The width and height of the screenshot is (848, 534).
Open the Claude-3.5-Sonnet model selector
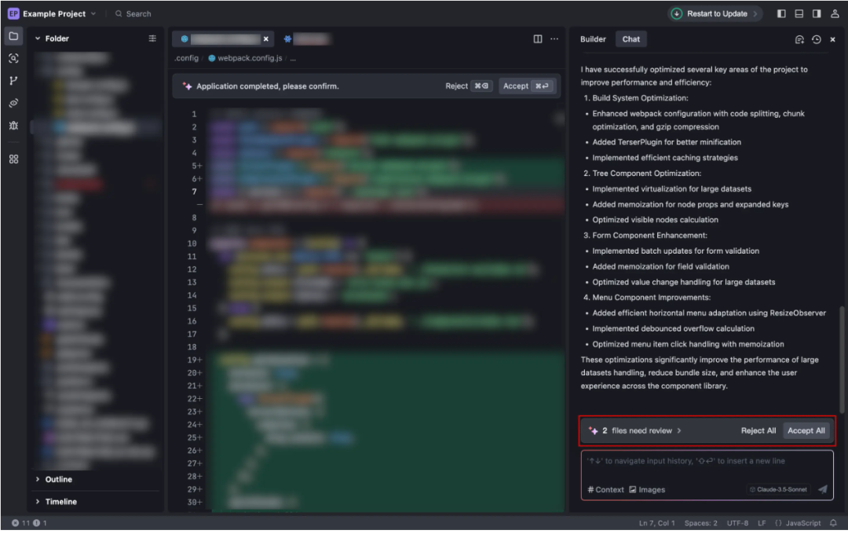(x=778, y=490)
